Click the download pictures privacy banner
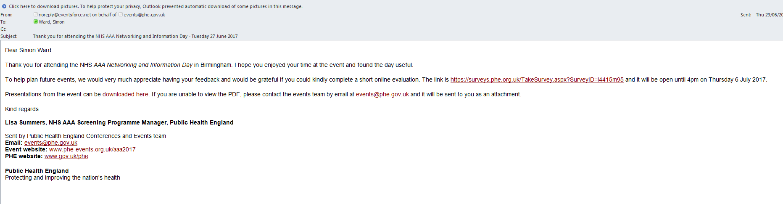 pyautogui.click(x=156, y=6)
